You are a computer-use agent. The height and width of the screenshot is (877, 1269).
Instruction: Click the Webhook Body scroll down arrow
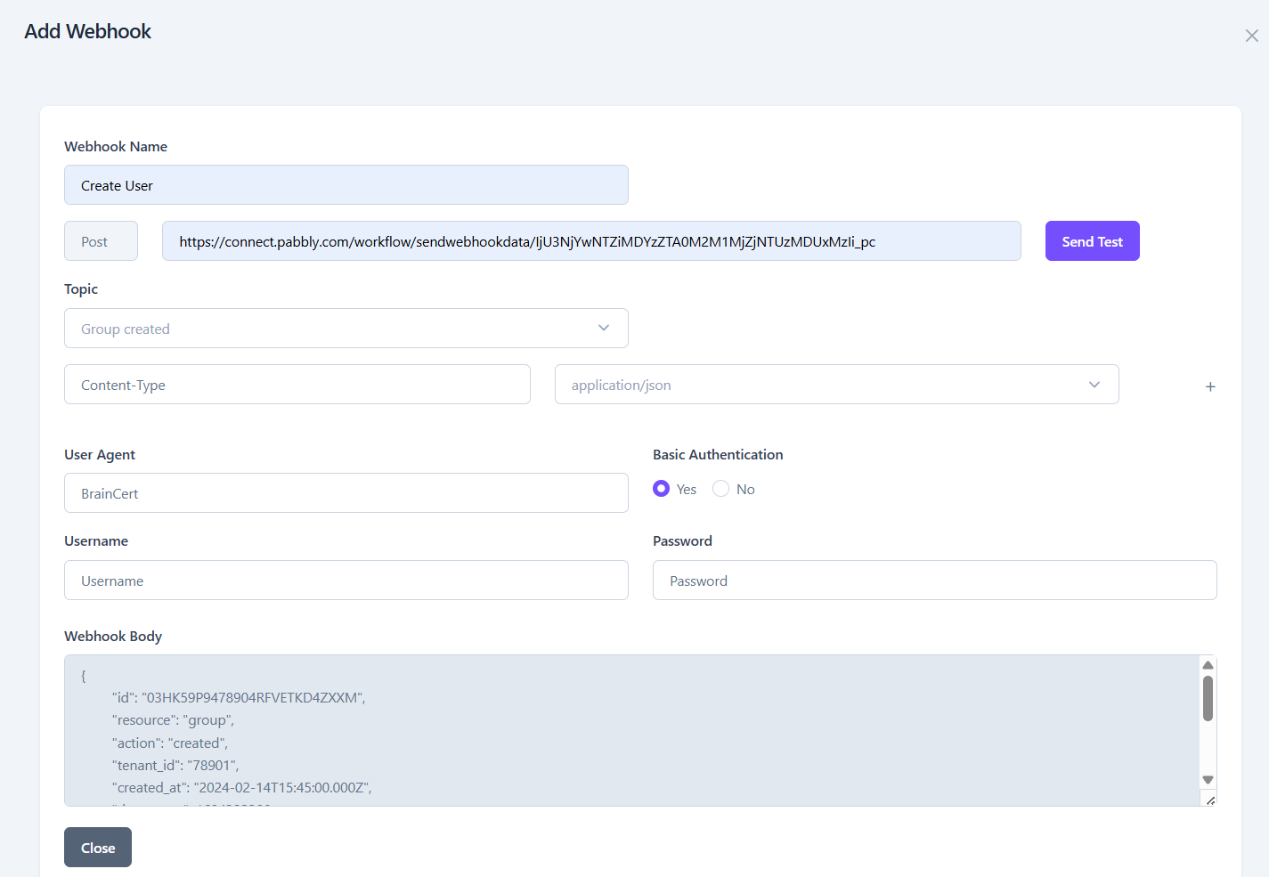[x=1208, y=780]
